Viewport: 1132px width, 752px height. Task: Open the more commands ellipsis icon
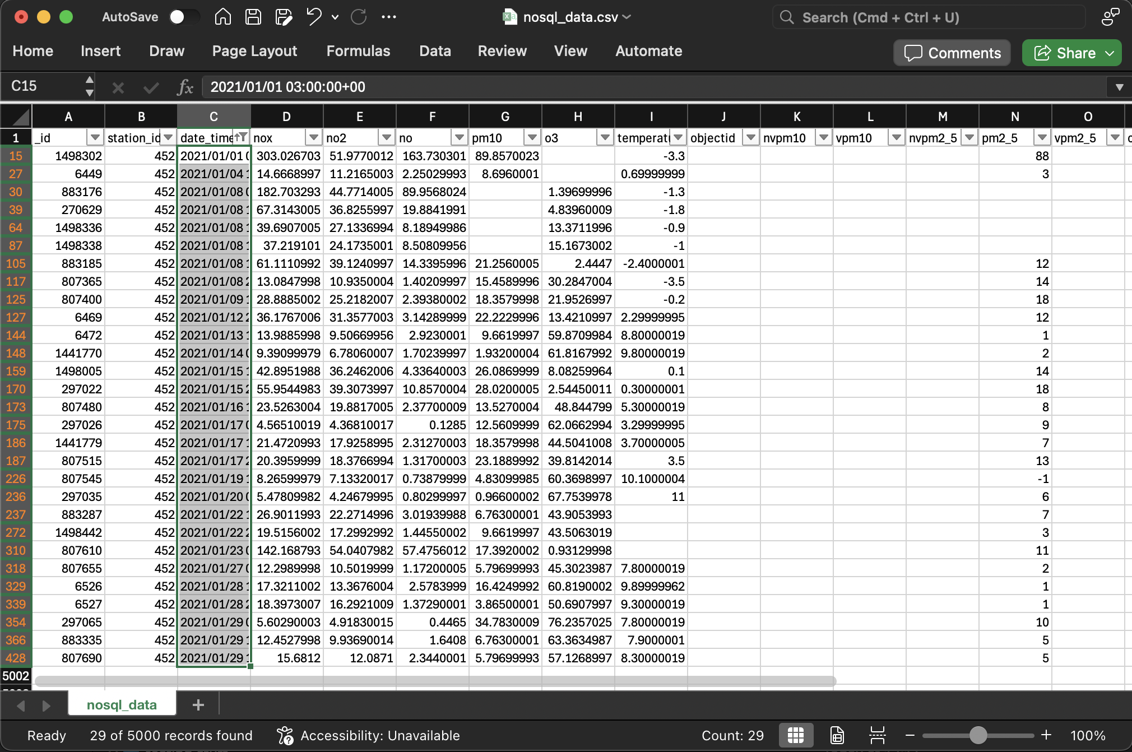pyautogui.click(x=388, y=17)
